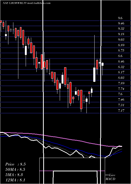Viewport: 131px width, 184px height.
Task: Click the last white candle near 8.46
Action: [103, 64]
